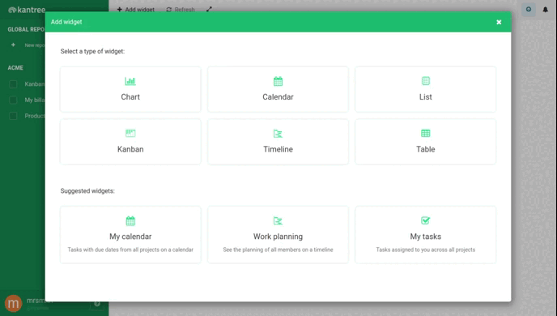
Task: Select the Chart widget icon
Action: [x=130, y=81]
